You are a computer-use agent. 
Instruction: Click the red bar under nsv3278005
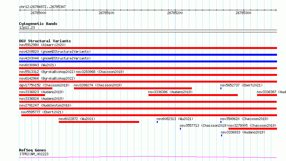click(253, 129)
